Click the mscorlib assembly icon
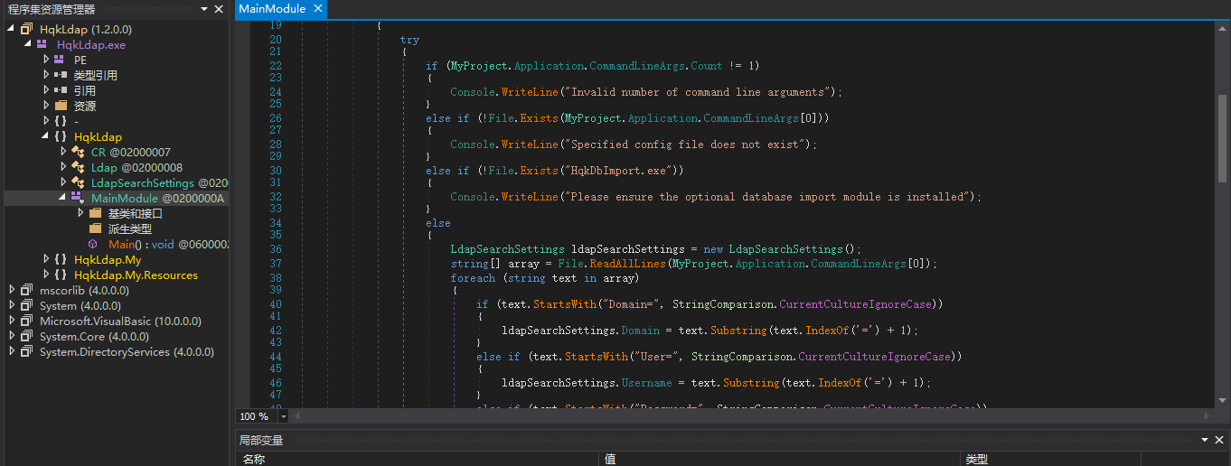Screen dimensions: 1231x466 [25, 290]
